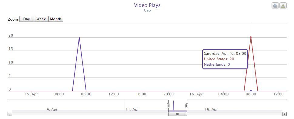The width and height of the screenshot is (294, 119).
Task: Set zoom range to Week
Action: (41, 19)
